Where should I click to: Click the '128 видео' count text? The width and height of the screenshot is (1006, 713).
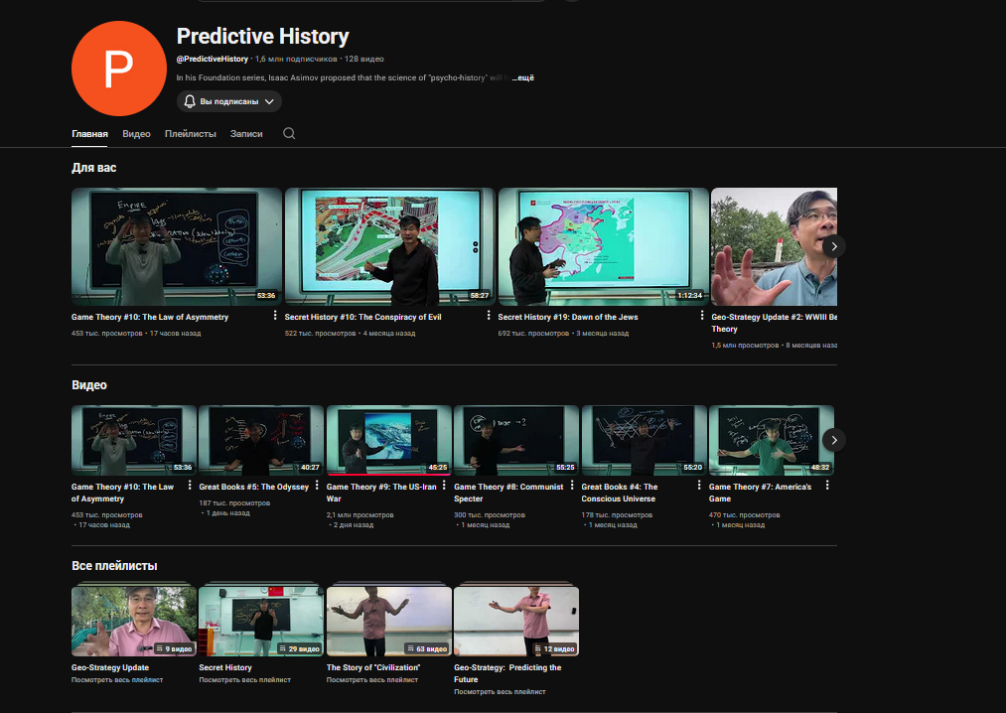tap(364, 59)
